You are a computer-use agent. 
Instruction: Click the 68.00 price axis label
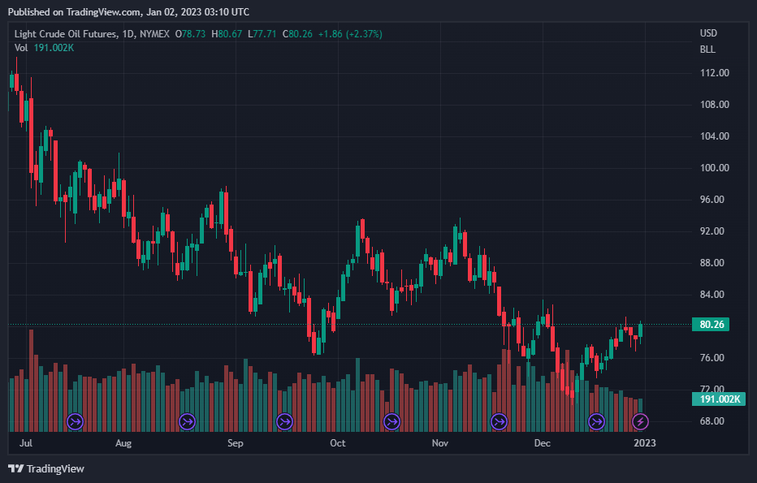coord(712,421)
